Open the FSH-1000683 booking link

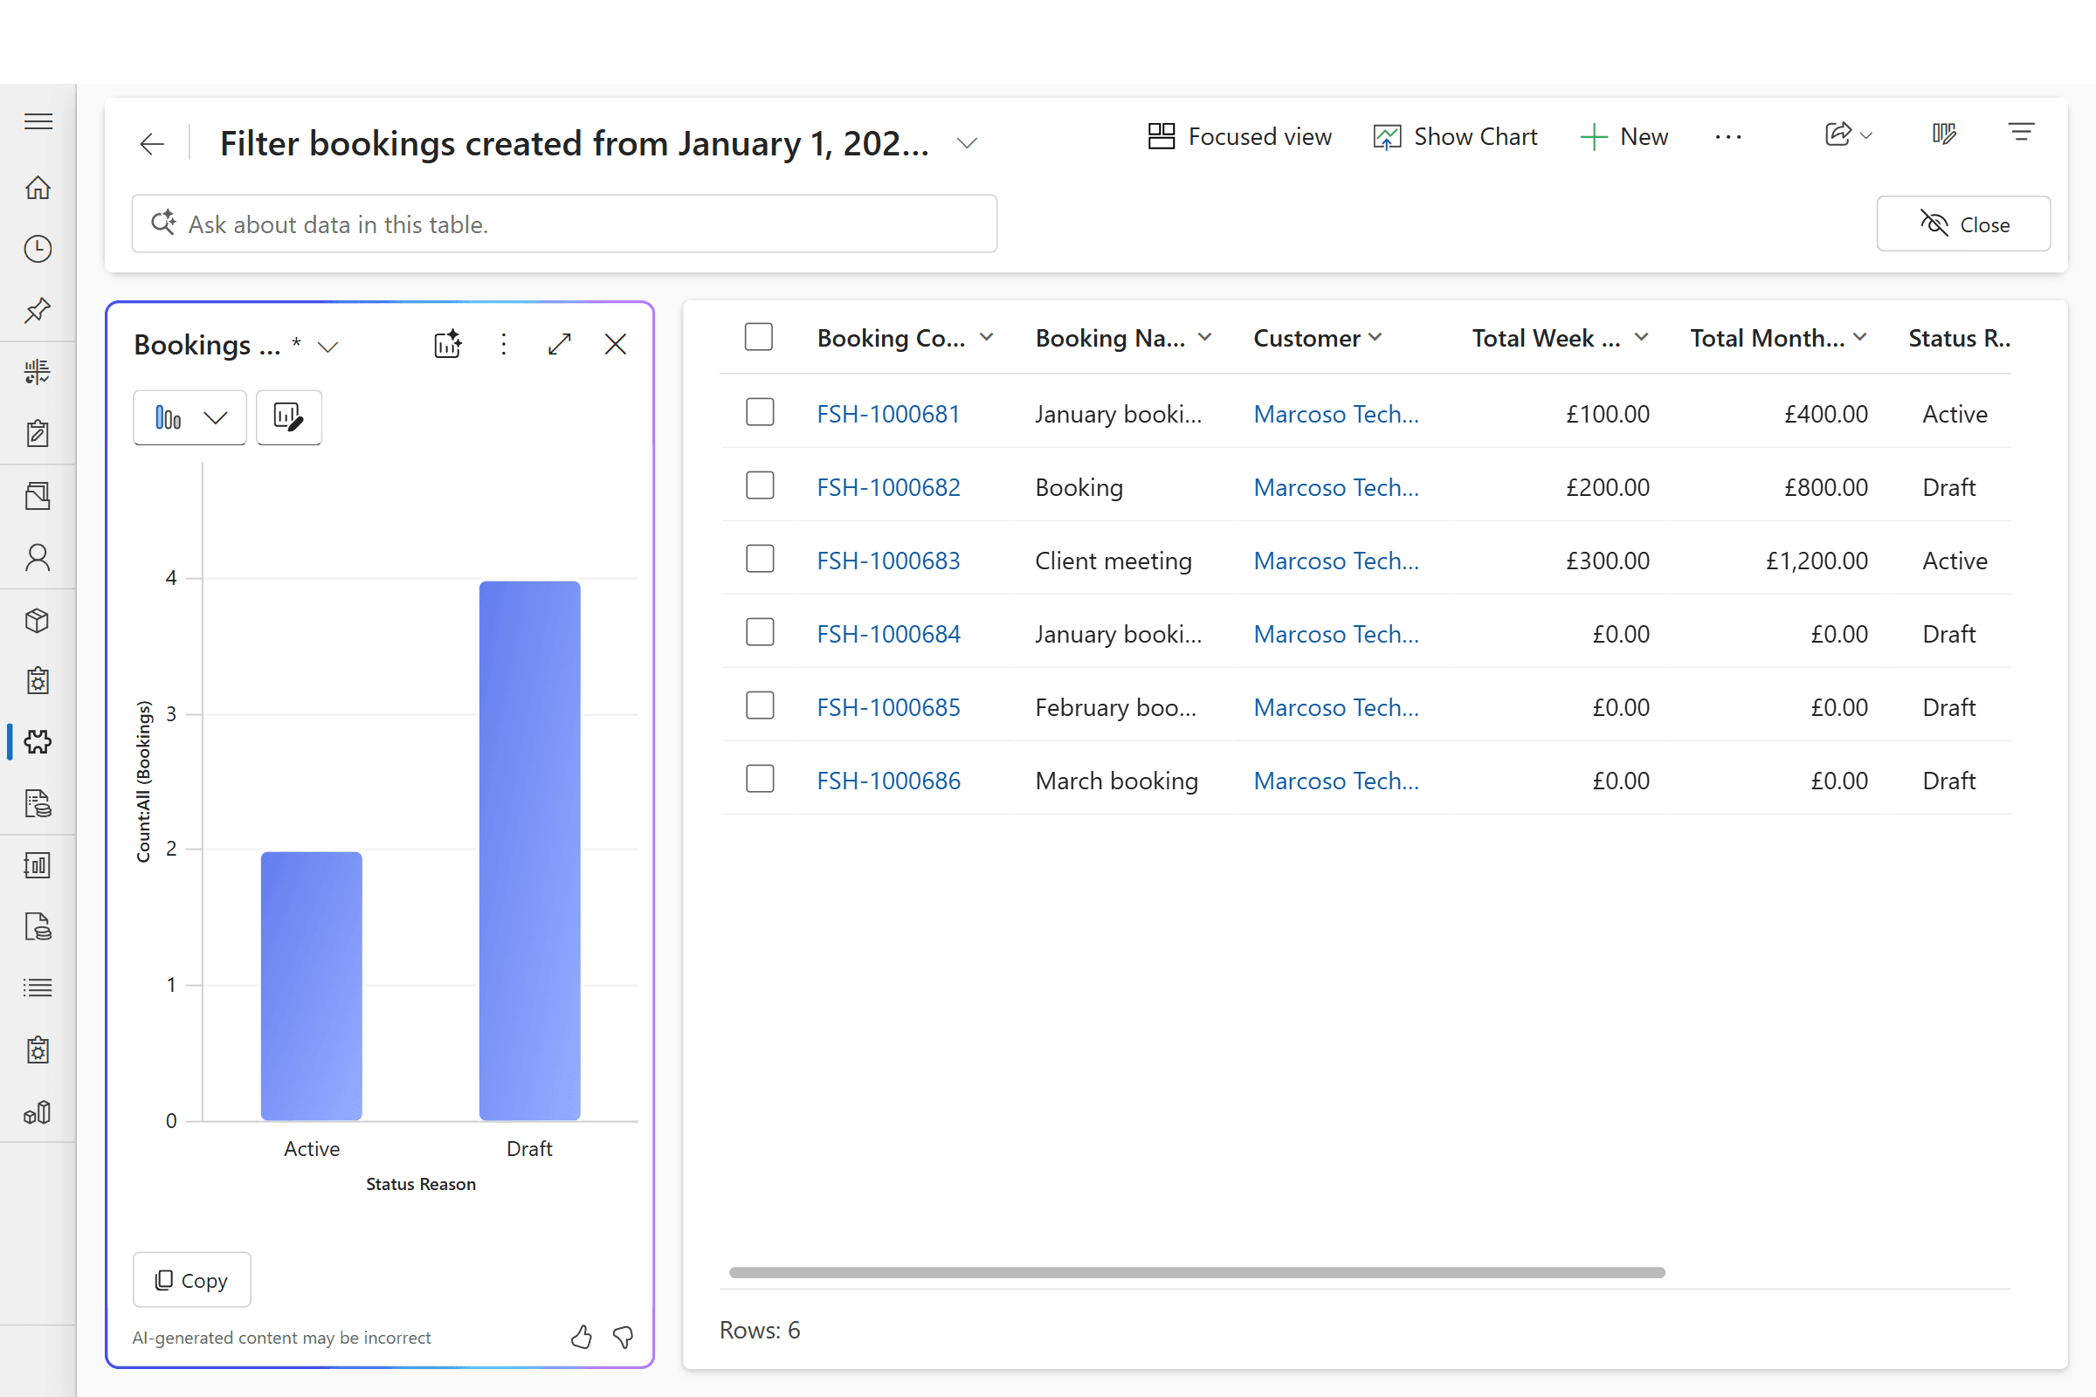(887, 561)
